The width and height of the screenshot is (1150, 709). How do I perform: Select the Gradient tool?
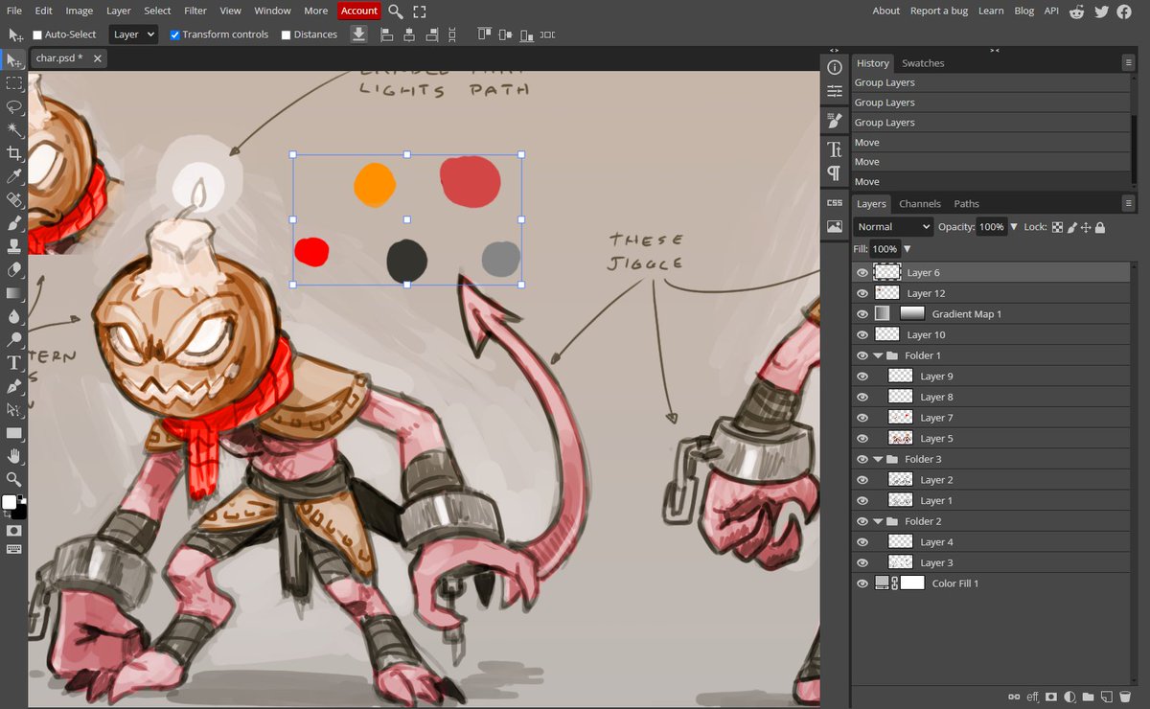14,293
